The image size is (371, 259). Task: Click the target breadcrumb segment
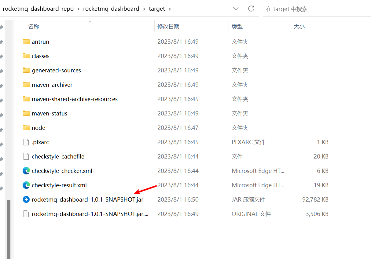(x=157, y=9)
